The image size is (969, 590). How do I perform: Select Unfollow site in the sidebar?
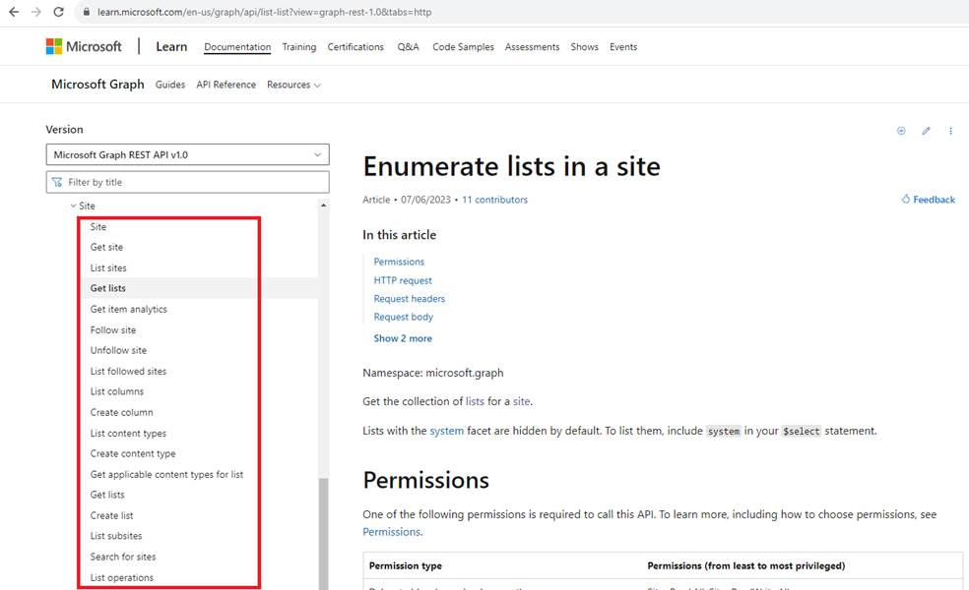click(118, 350)
